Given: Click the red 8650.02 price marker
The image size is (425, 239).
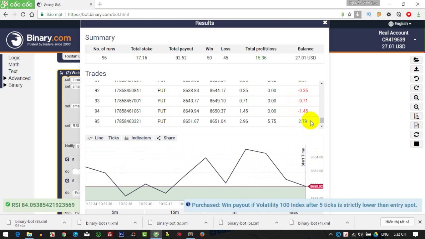Looking at the screenshot, I should pyautogui.click(x=316, y=186).
